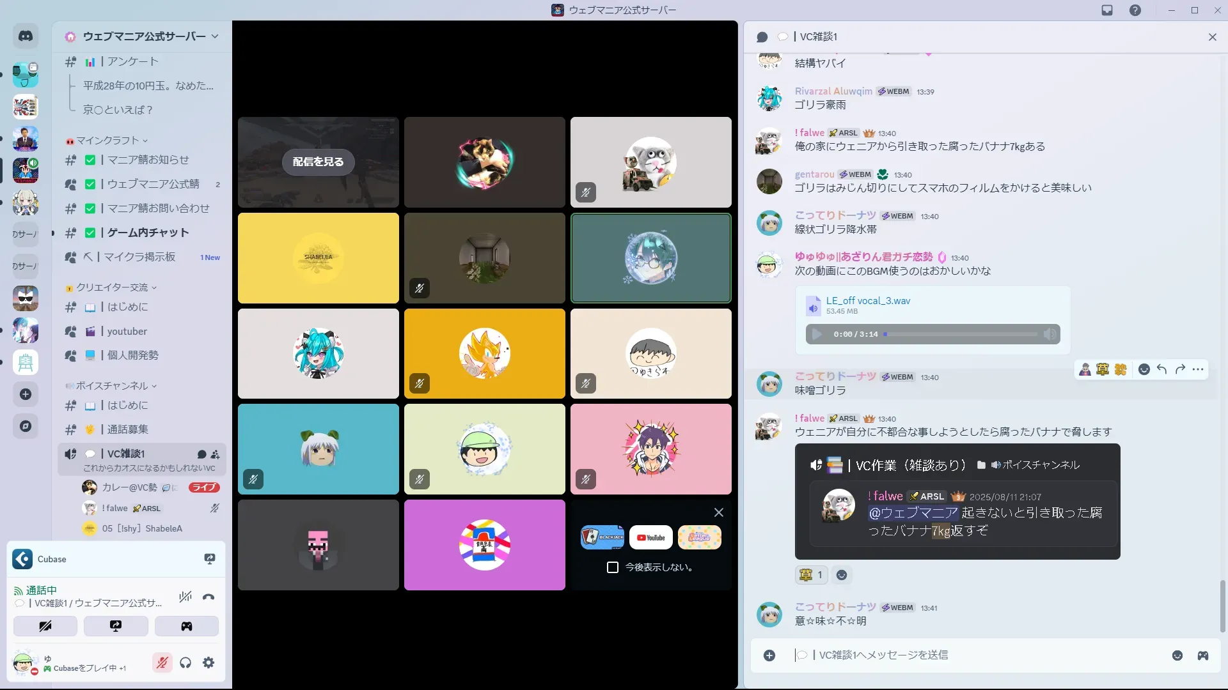Collapse the マインクラフト channel category
Viewport: 1228px width, 690px height.
click(x=107, y=141)
